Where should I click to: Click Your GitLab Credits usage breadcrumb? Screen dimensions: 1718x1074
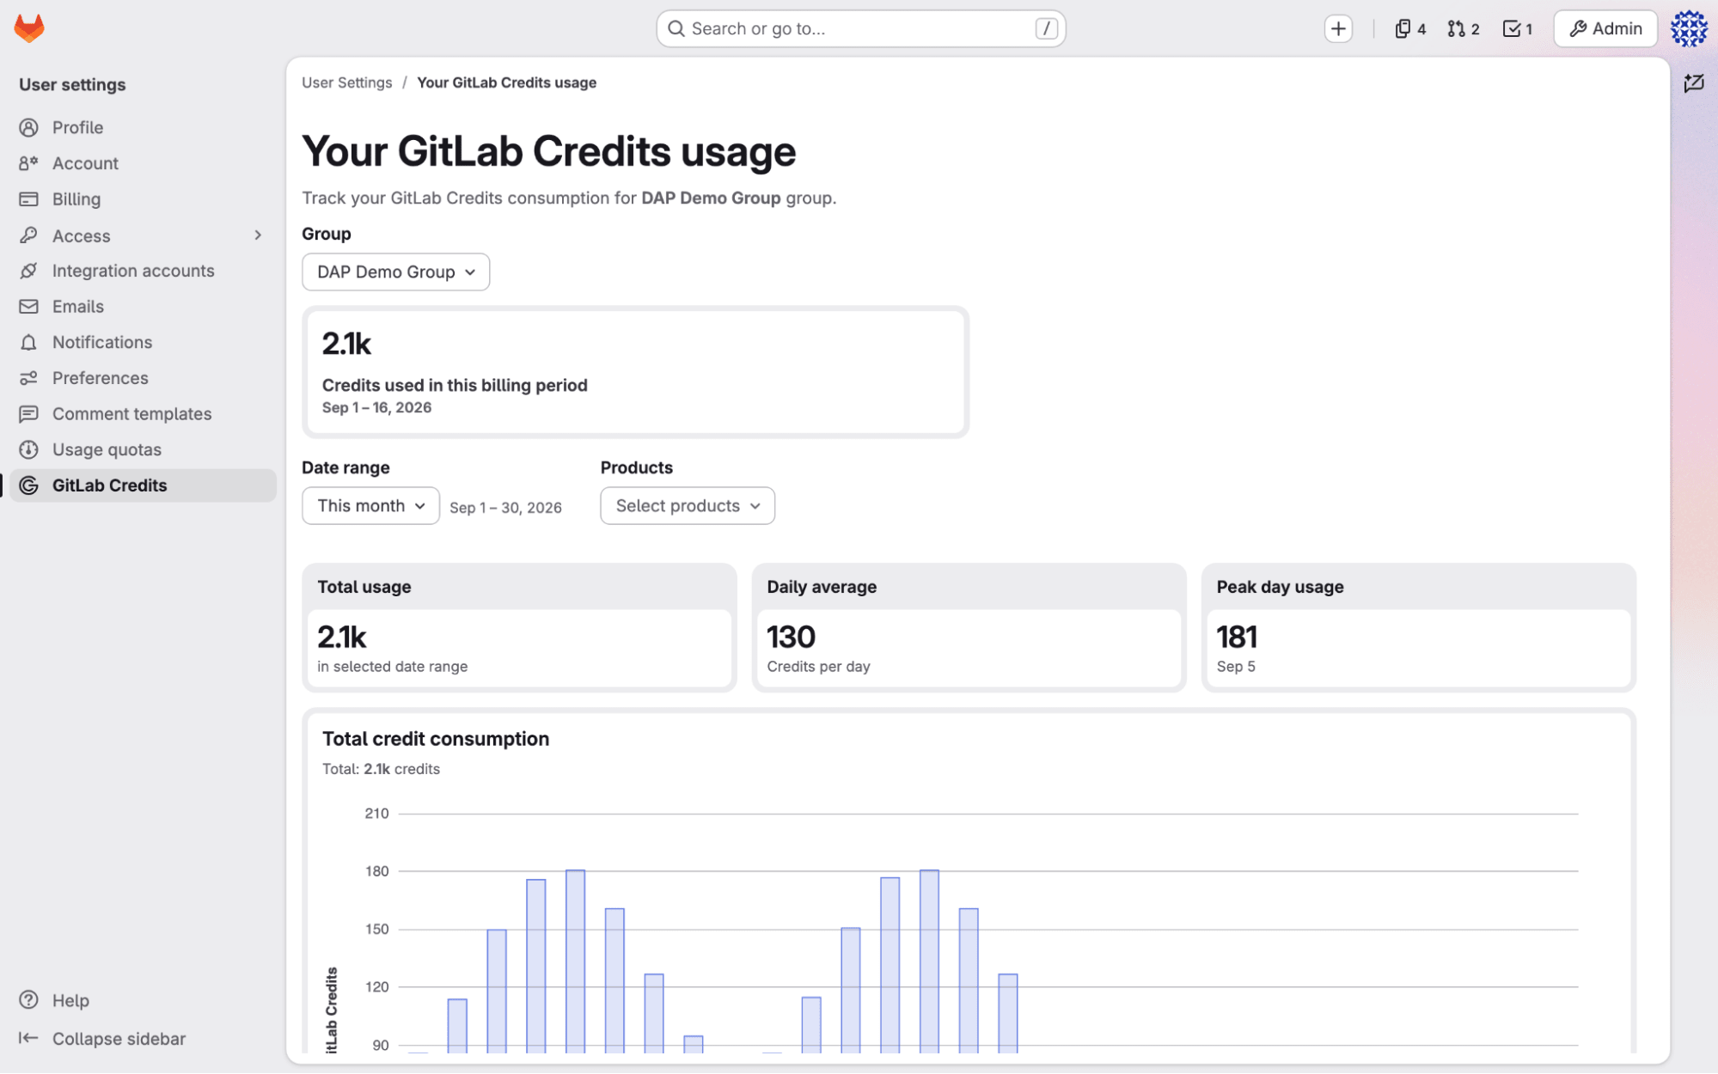coord(506,82)
